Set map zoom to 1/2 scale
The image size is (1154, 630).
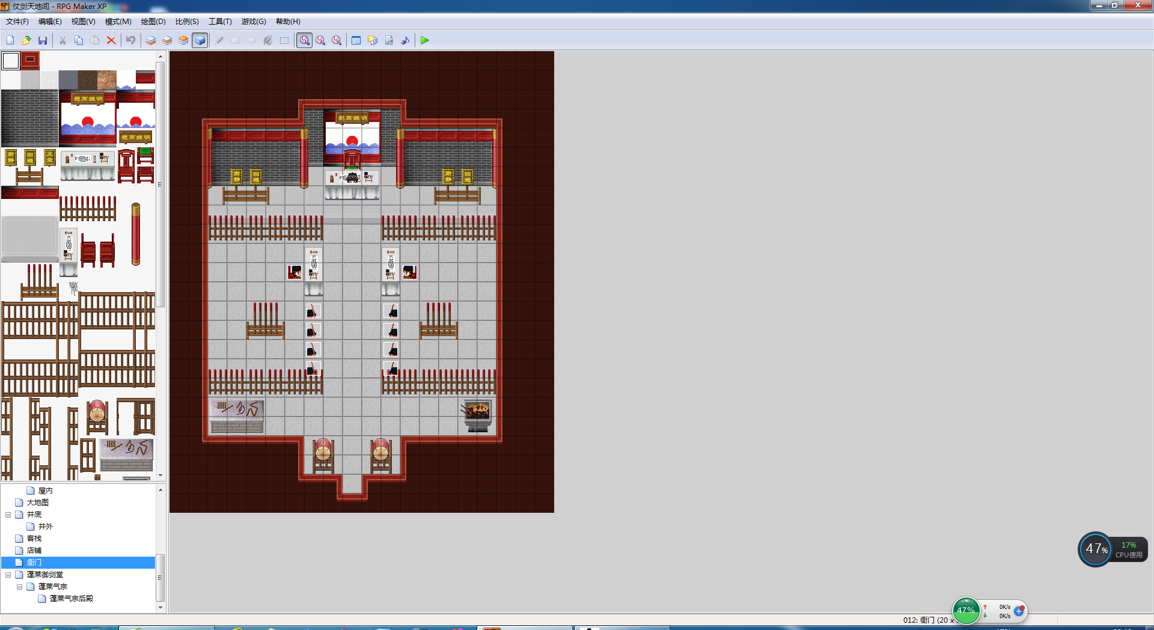pos(320,40)
